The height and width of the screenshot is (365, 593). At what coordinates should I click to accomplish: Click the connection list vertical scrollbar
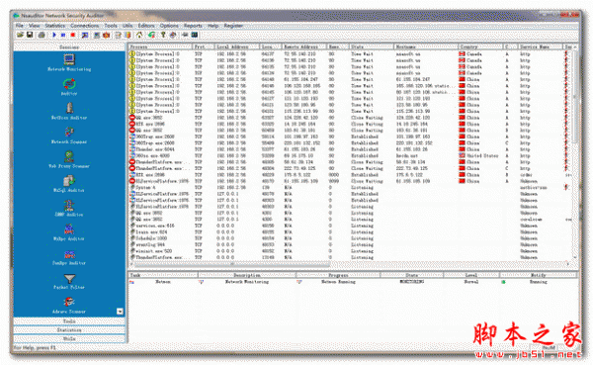coord(574,151)
